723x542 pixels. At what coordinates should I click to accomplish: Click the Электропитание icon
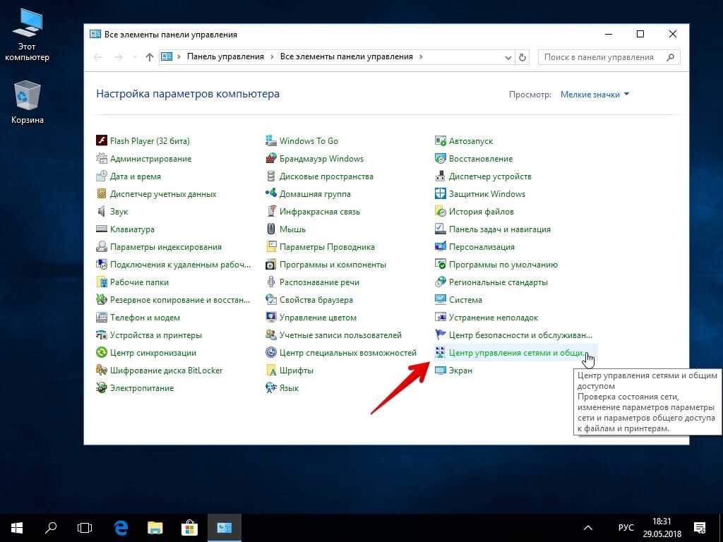tap(102, 388)
